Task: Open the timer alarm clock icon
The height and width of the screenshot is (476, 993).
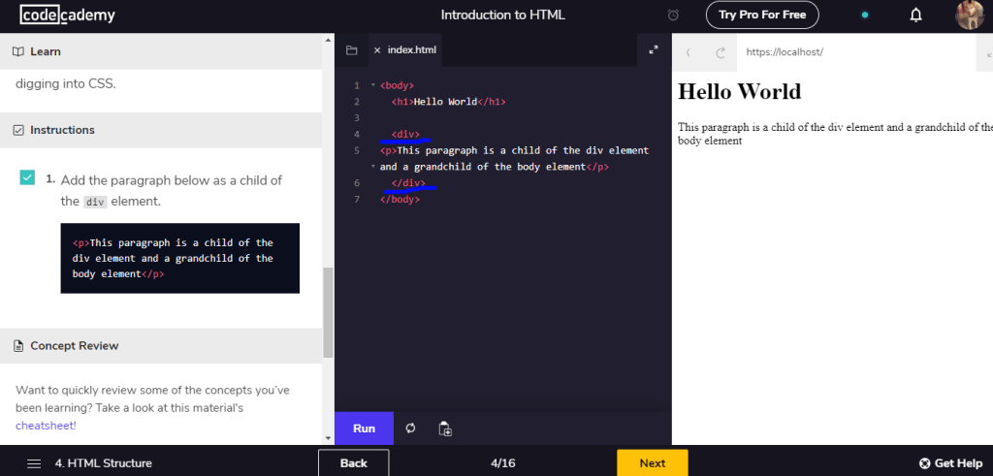Action: coord(674,15)
